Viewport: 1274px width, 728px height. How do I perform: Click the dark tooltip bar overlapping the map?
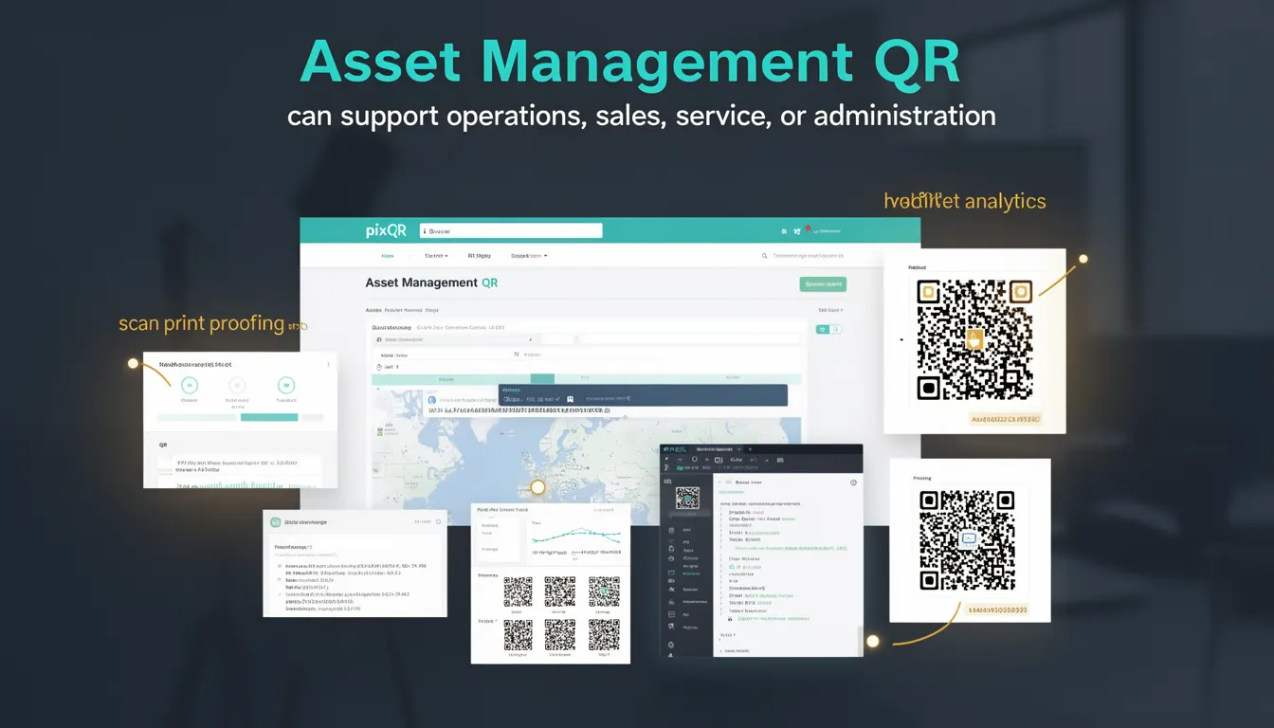click(643, 395)
